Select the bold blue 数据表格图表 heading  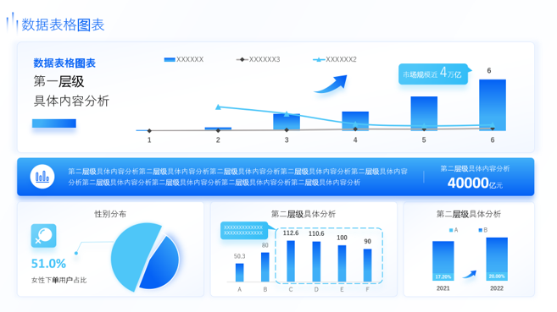click(64, 63)
